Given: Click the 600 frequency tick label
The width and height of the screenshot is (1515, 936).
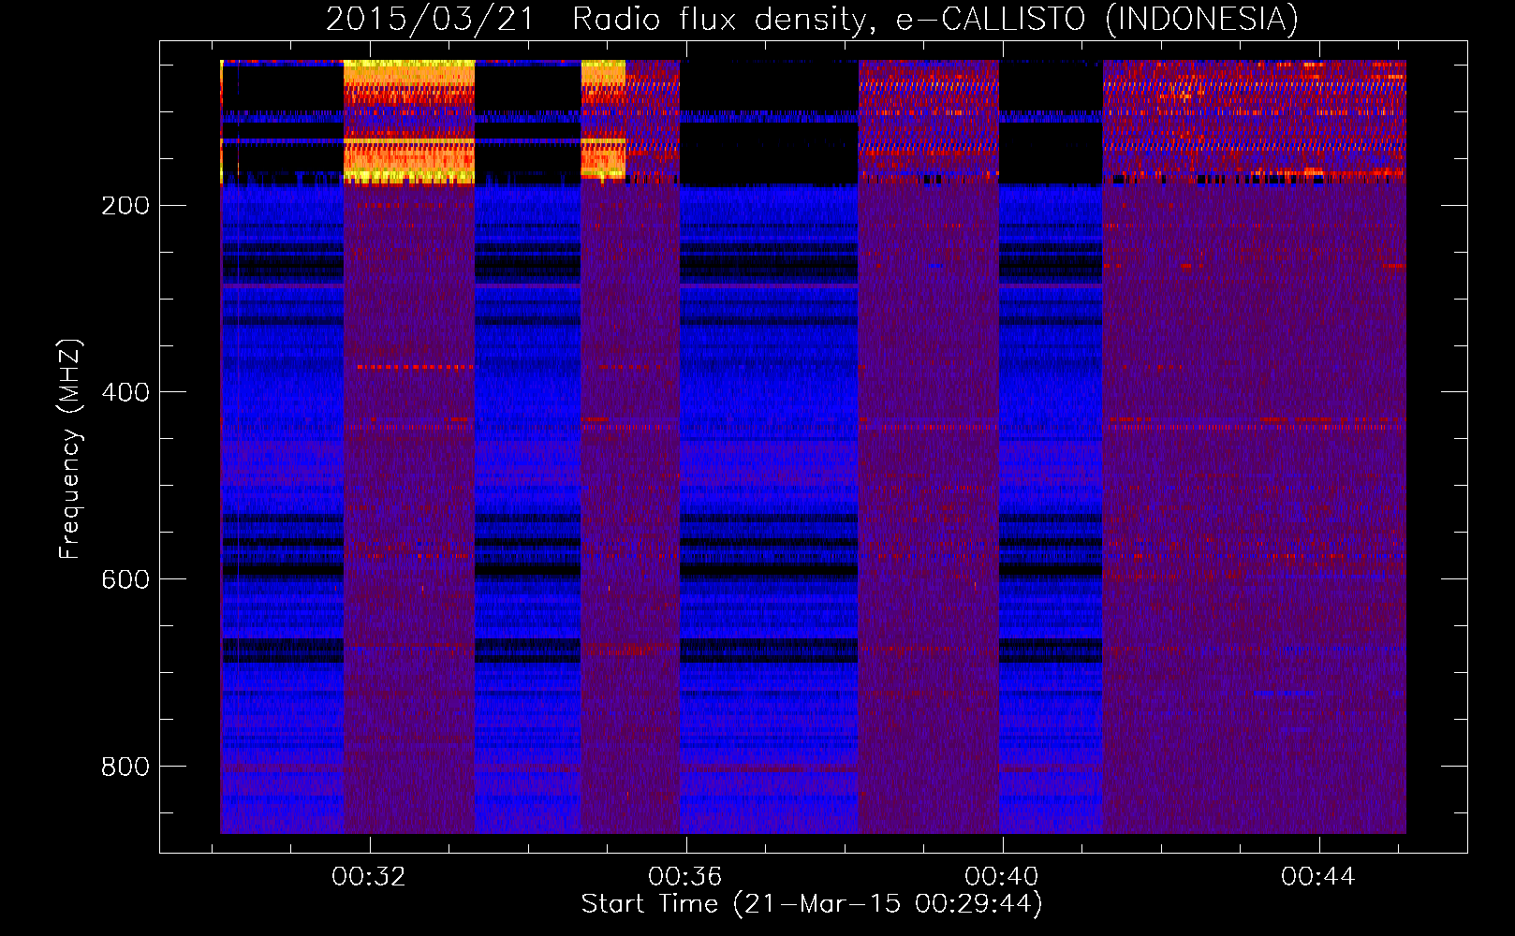Looking at the screenshot, I should (x=125, y=579).
